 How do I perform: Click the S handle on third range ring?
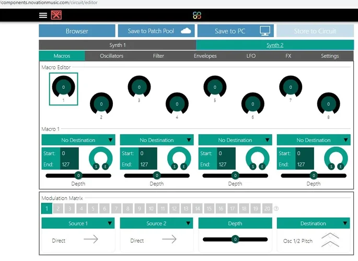coord(253,167)
